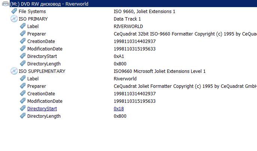Click tag icon next to highlighted DirectoryStart
This screenshot has height=151, width=257.
point(23,108)
